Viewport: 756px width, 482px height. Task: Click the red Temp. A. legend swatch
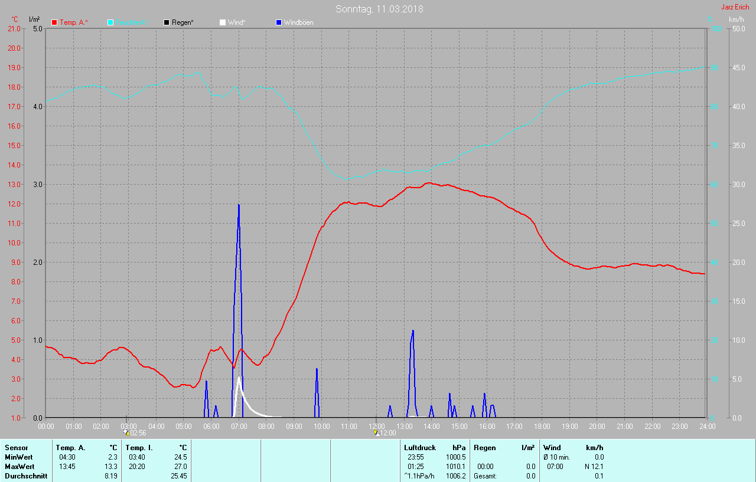55,22
